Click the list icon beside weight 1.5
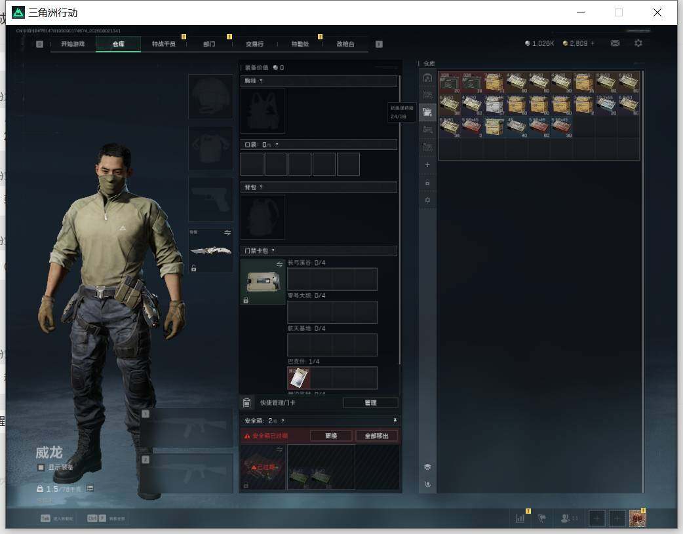Image resolution: width=683 pixels, height=534 pixels. 90,488
